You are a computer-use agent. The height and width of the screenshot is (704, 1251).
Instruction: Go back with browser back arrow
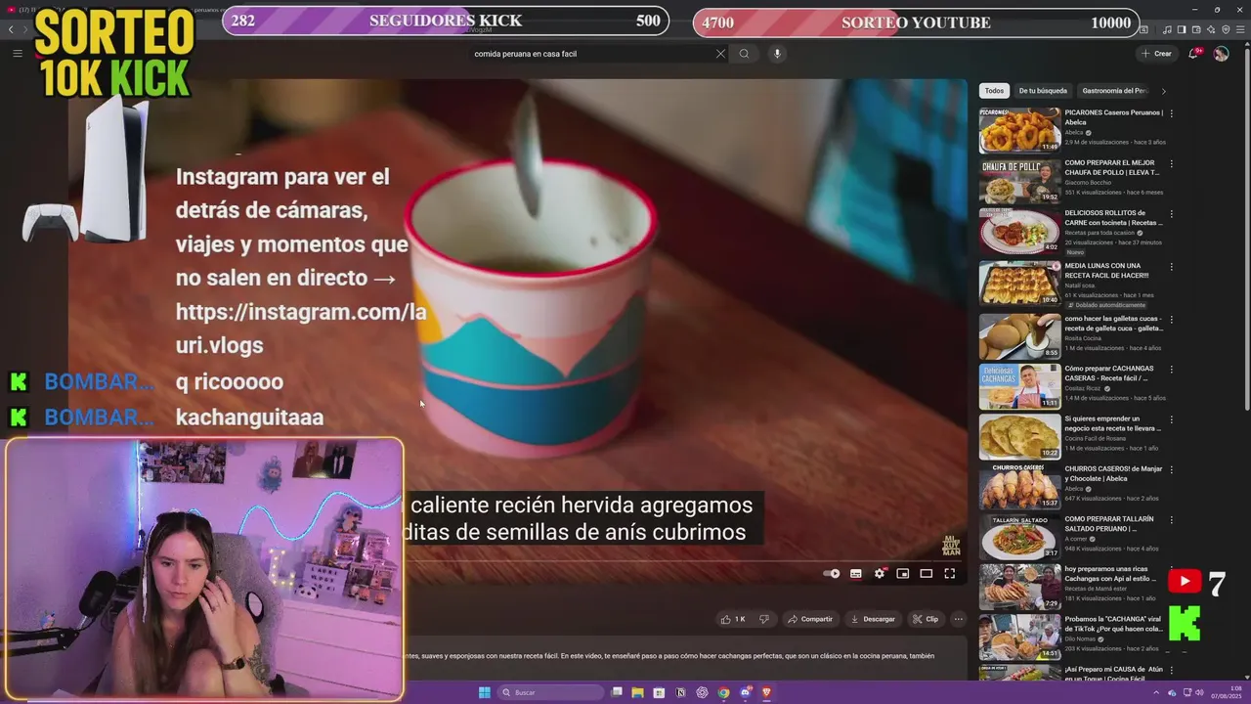(x=11, y=30)
